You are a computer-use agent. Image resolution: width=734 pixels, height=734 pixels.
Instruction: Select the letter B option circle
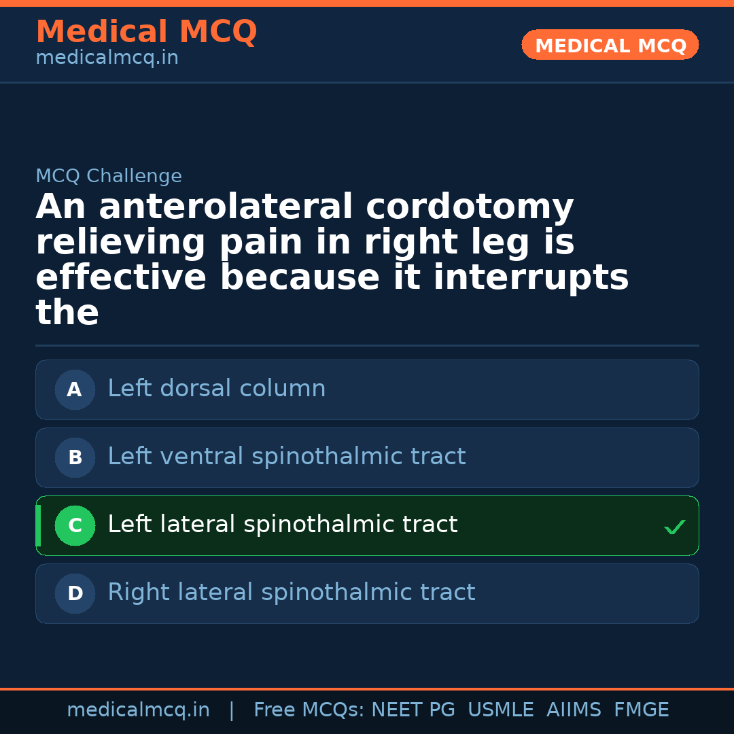click(x=75, y=457)
